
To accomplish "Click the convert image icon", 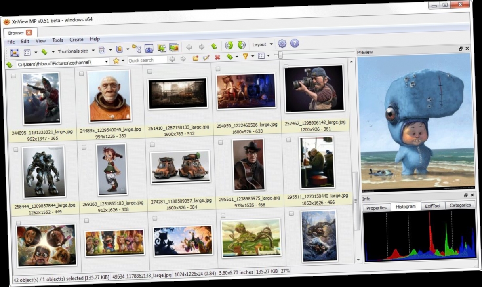I will (x=161, y=48).
